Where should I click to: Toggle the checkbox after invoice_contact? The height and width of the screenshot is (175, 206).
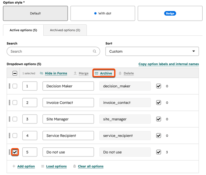point(159,103)
